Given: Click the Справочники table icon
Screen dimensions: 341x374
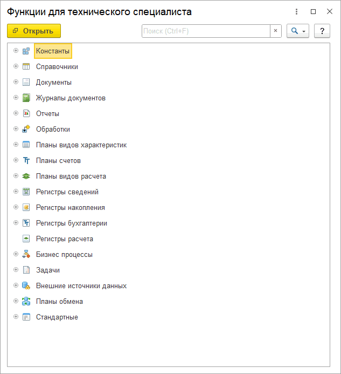Looking at the screenshot, I should point(26,66).
